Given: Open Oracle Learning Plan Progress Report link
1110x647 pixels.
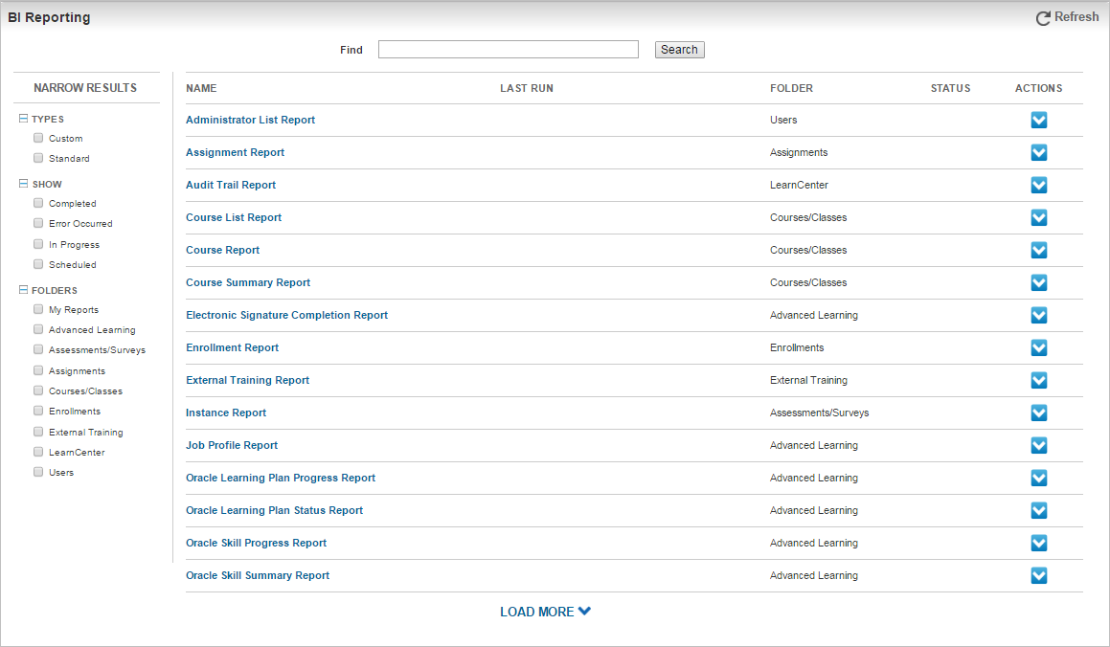Looking at the screenshot, I should pos(281,478).
